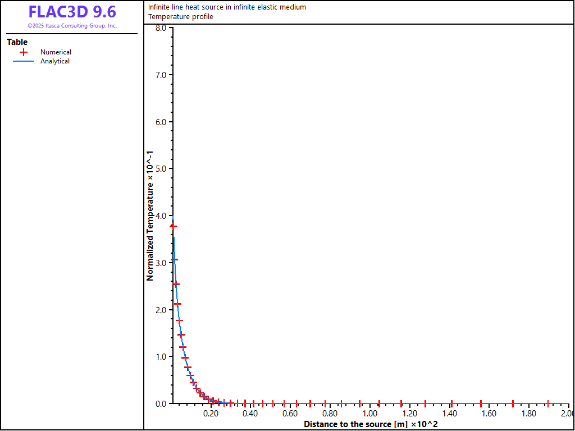
Task: Select the Temperature profile subtitle
Action: pos(181,17)
